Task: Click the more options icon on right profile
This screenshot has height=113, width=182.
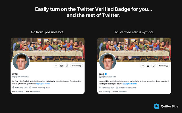Action: (143, 66)
